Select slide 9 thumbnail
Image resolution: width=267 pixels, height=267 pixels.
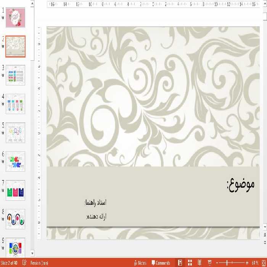16,248
